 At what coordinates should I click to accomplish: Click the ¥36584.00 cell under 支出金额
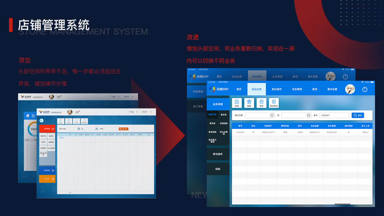click(x=315, y=132)
